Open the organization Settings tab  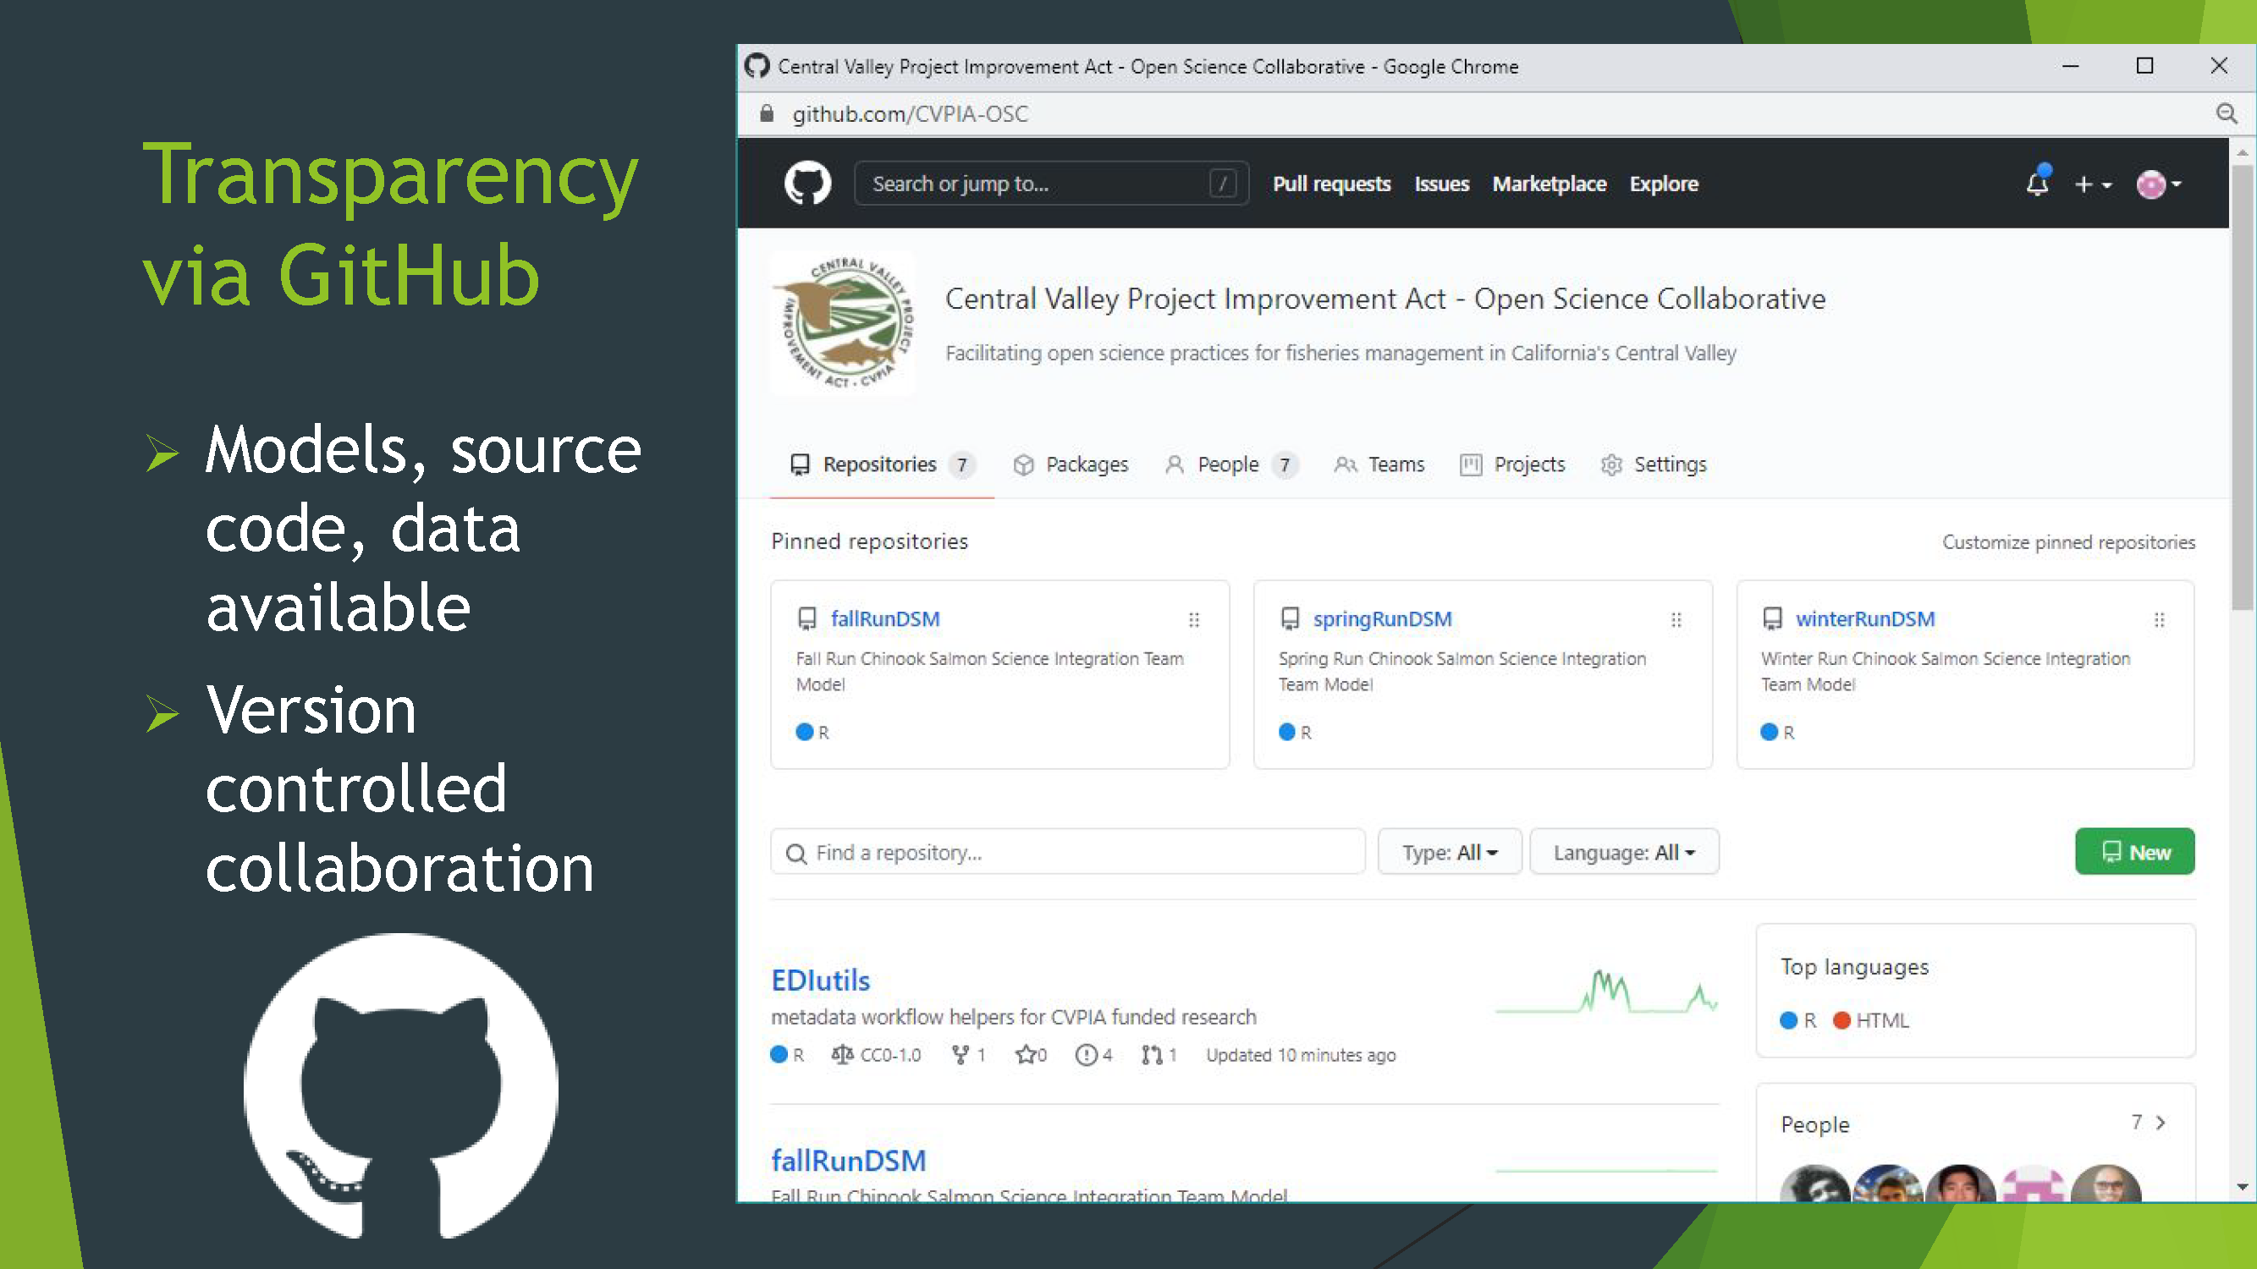pyautogui.click(x=1654, y=464)
